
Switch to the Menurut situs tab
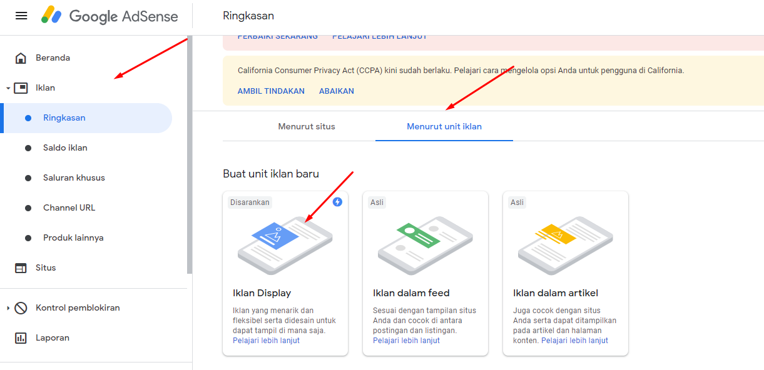tap(307, 126)
